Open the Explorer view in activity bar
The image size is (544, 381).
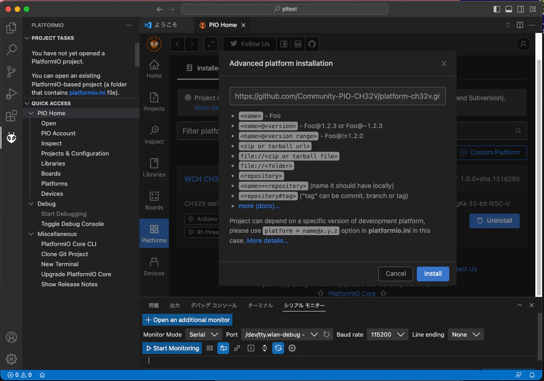tap(11, 28)
